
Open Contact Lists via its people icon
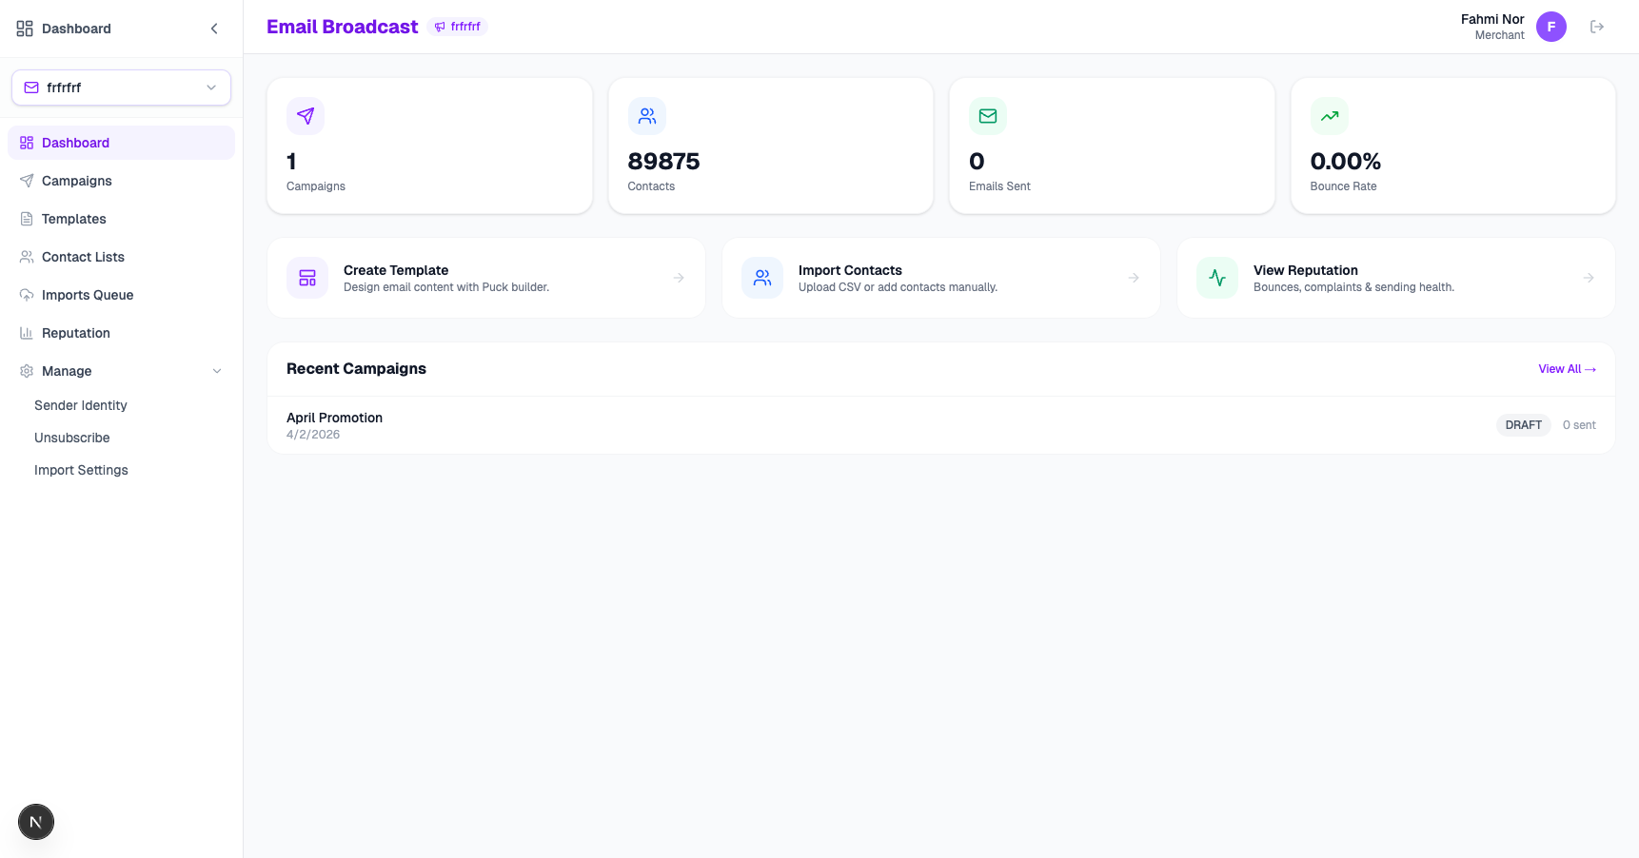[28, 257]
